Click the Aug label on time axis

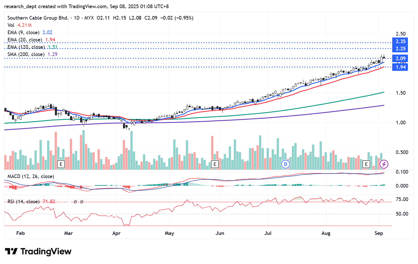pos(326,233)
